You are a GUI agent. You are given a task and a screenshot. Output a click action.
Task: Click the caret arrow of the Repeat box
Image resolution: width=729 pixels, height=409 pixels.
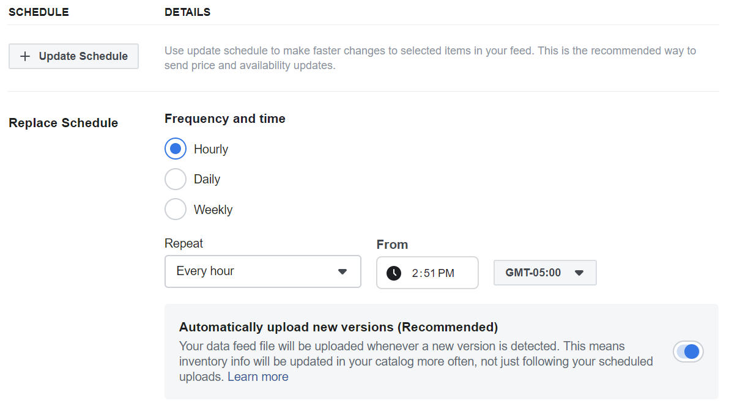point(342,271)
